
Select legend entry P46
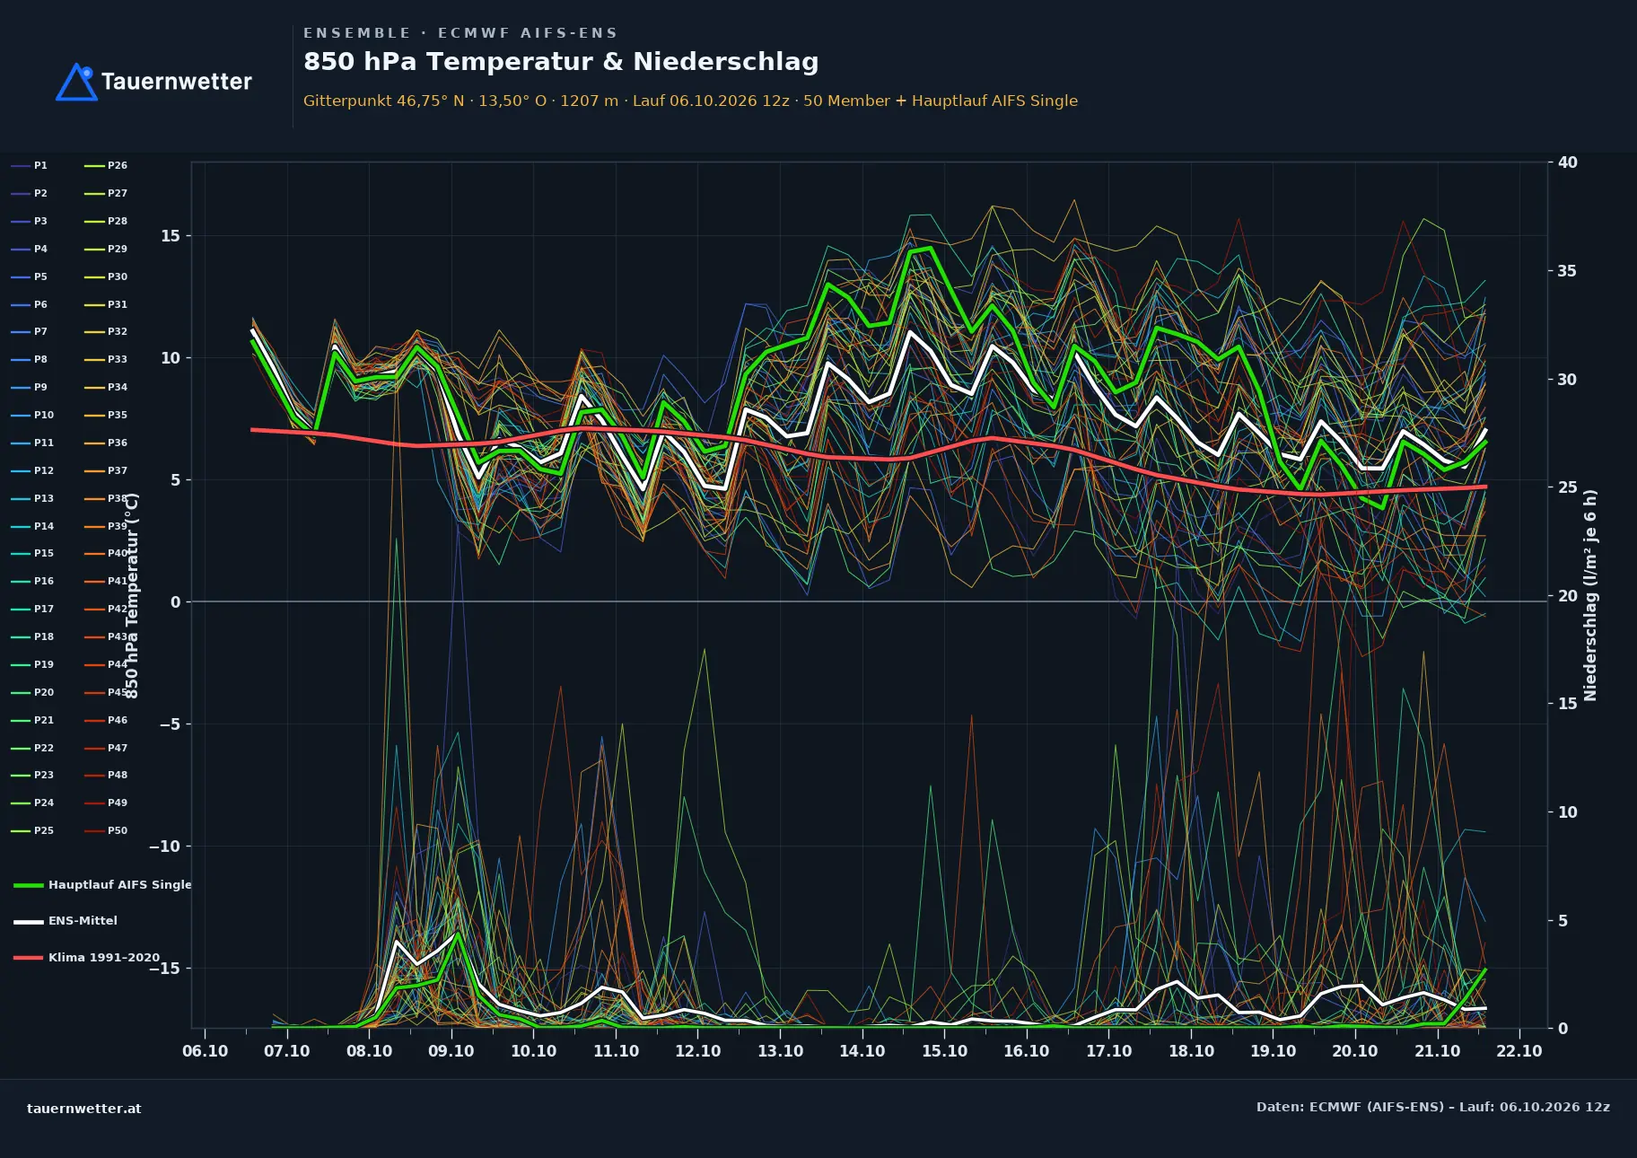click(x=106, y=720)
